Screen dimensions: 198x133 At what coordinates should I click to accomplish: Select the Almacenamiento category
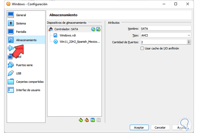coord(26,40)
